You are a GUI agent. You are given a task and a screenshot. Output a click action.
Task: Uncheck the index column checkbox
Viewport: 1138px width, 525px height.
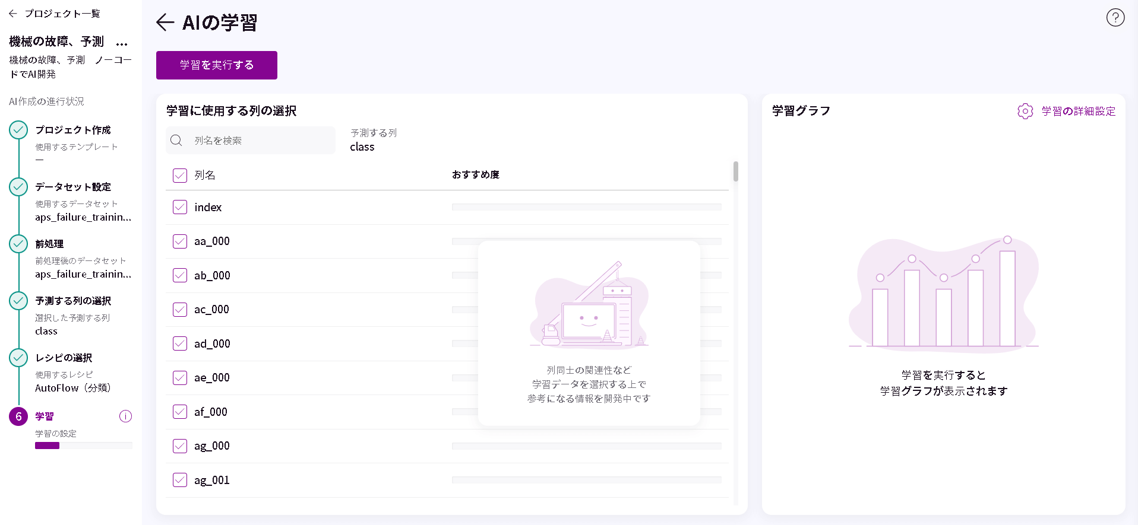point(180,207)
